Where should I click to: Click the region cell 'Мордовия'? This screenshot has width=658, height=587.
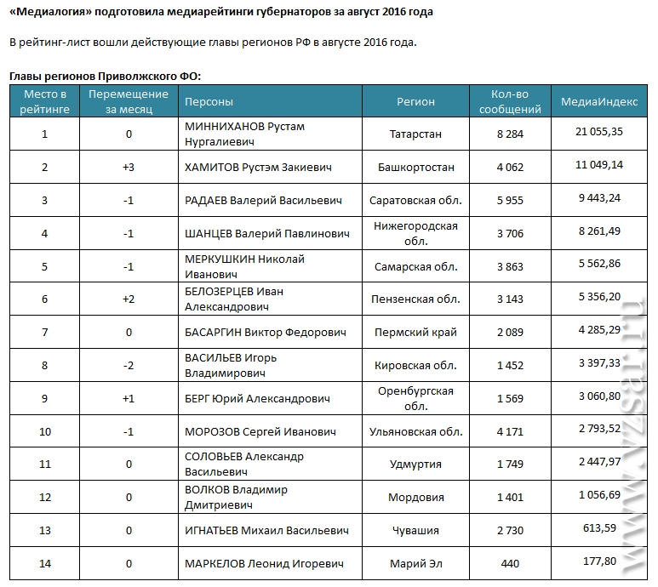pyautogui.click(x=416, y=498)
